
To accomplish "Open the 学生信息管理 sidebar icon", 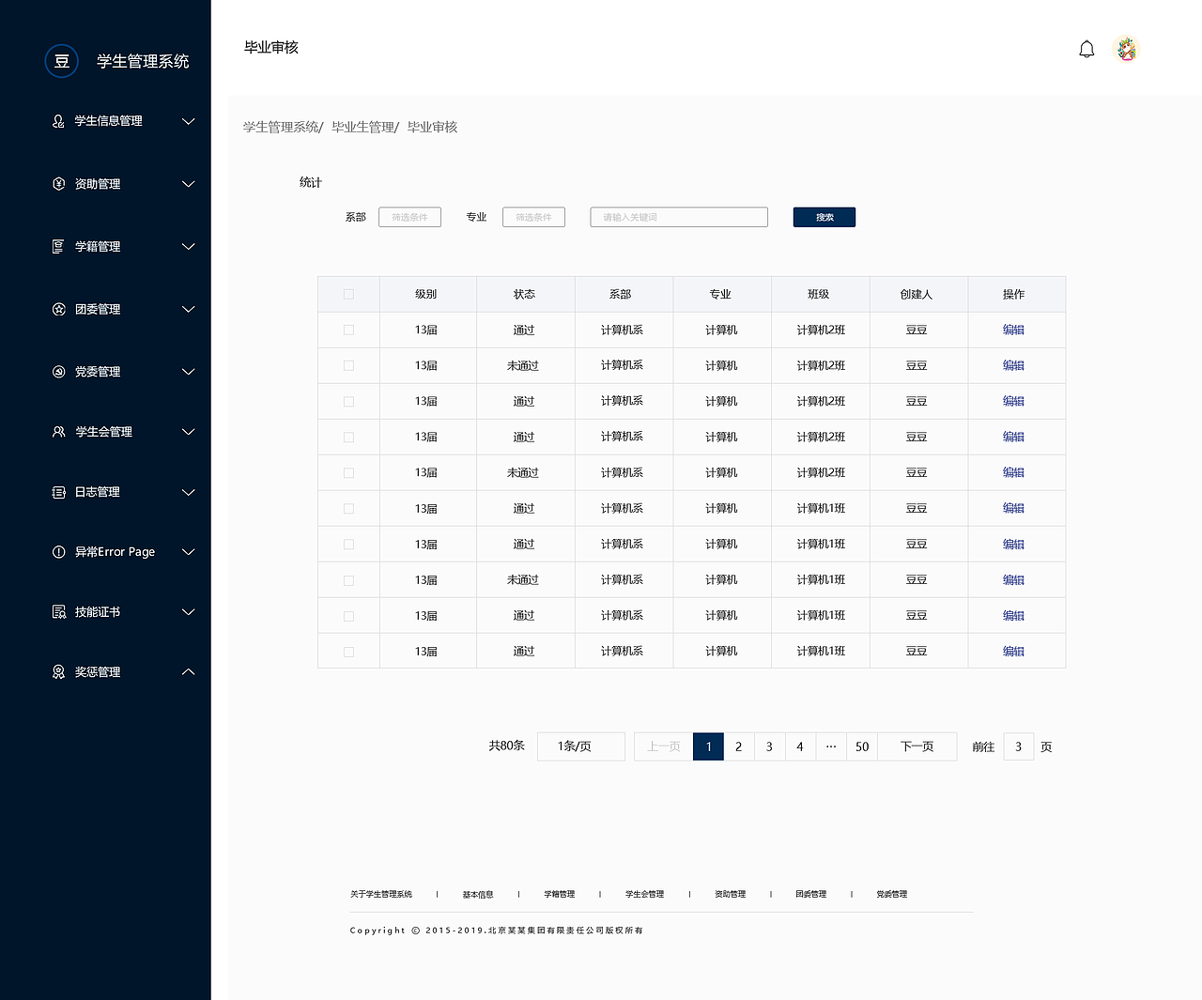I will pyautogui.click(x=57, y=121).
